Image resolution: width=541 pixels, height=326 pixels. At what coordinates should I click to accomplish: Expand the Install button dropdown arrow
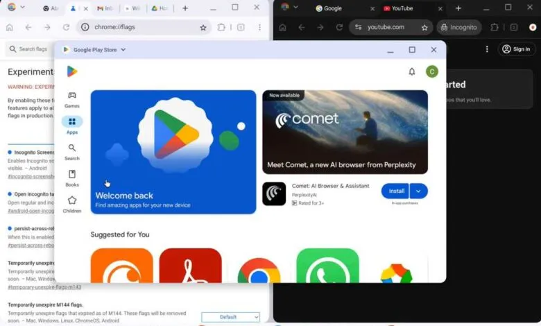(x=418, y=191)
